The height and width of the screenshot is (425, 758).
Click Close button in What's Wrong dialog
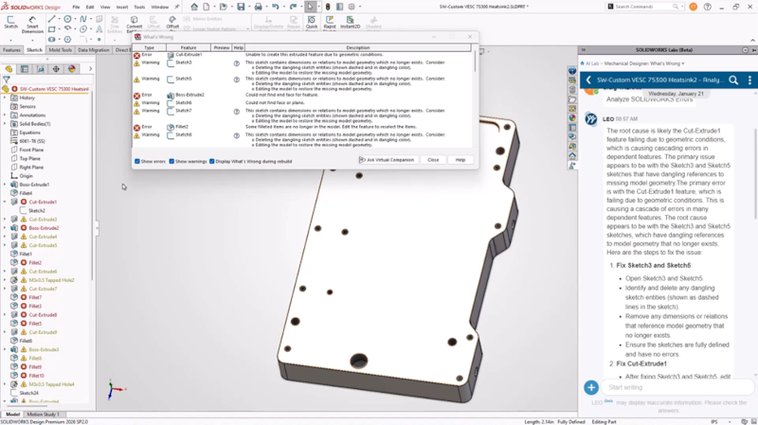coord(433,160)
